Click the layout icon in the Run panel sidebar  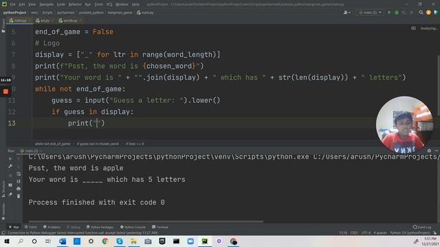click(x=10, y=185)
